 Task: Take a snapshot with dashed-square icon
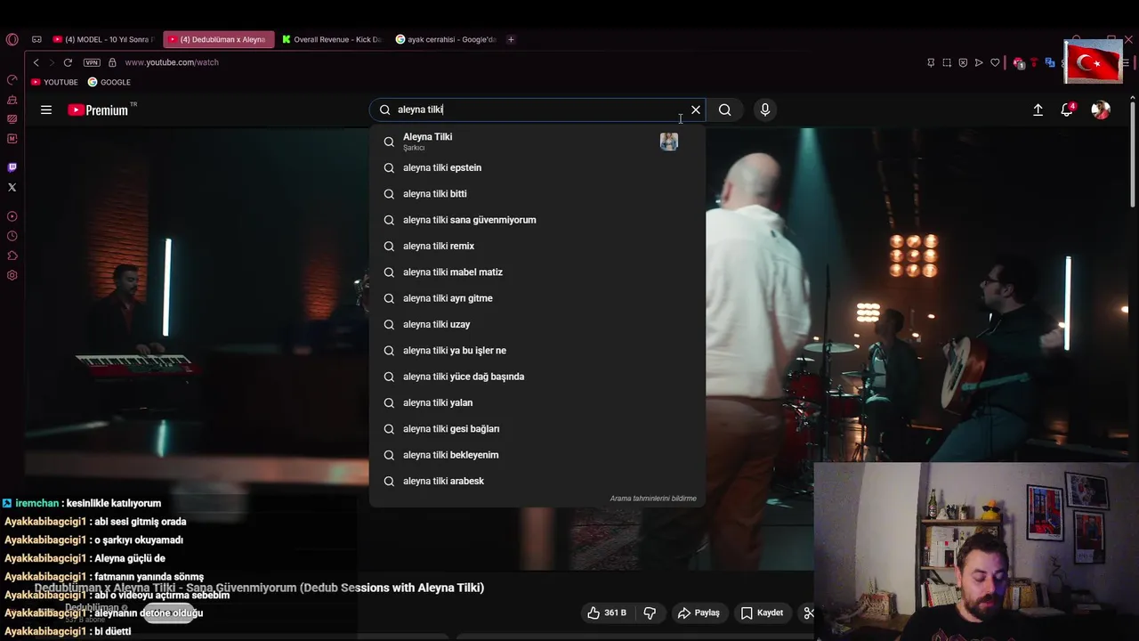(947, 62)
